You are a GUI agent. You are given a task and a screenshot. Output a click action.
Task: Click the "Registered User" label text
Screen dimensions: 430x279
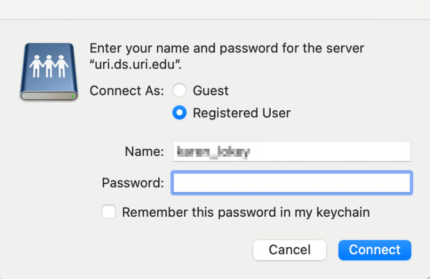[241, 113]
